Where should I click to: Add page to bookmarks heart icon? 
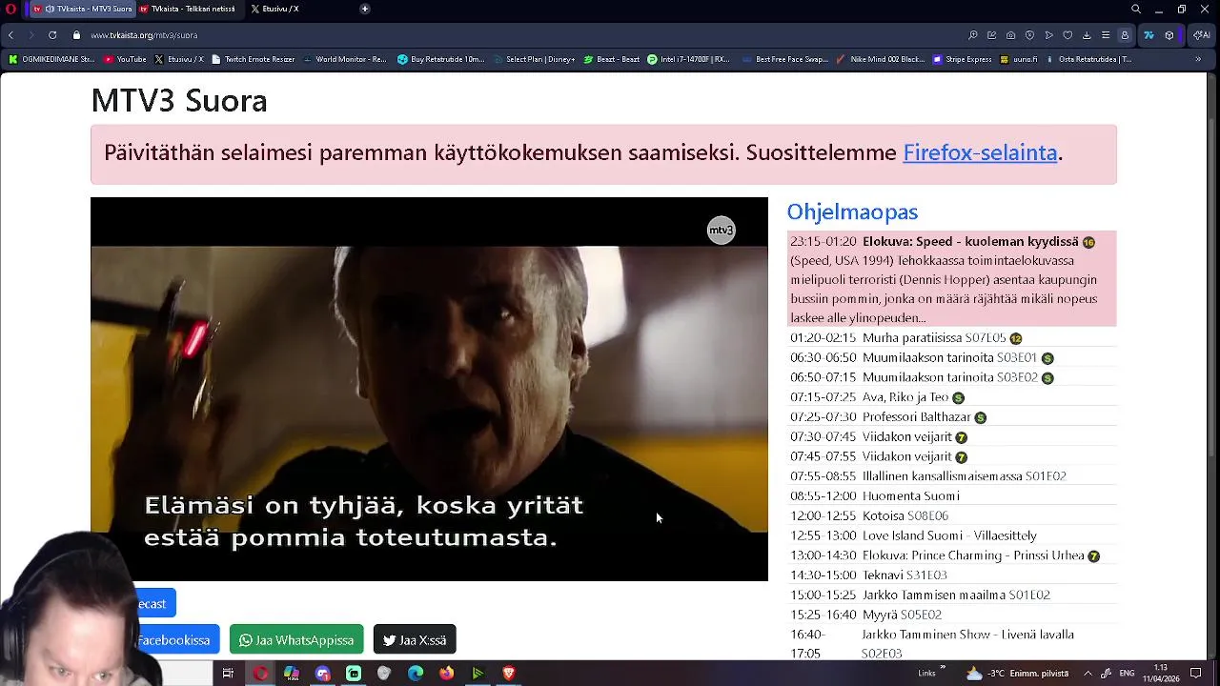click(1067, 35)
